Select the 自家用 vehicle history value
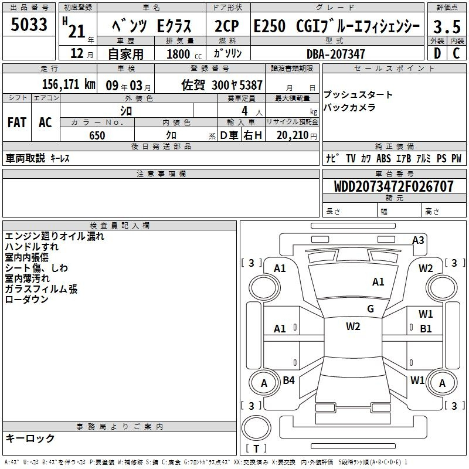The image size is (469, 469). 125,54
